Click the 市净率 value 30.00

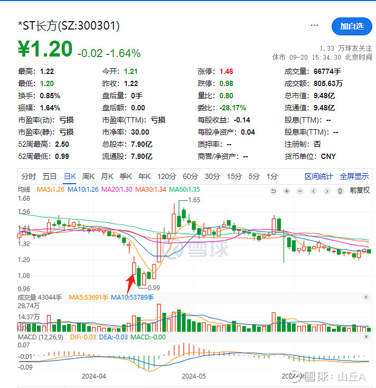pyautogui.click(x=140, y=132)
